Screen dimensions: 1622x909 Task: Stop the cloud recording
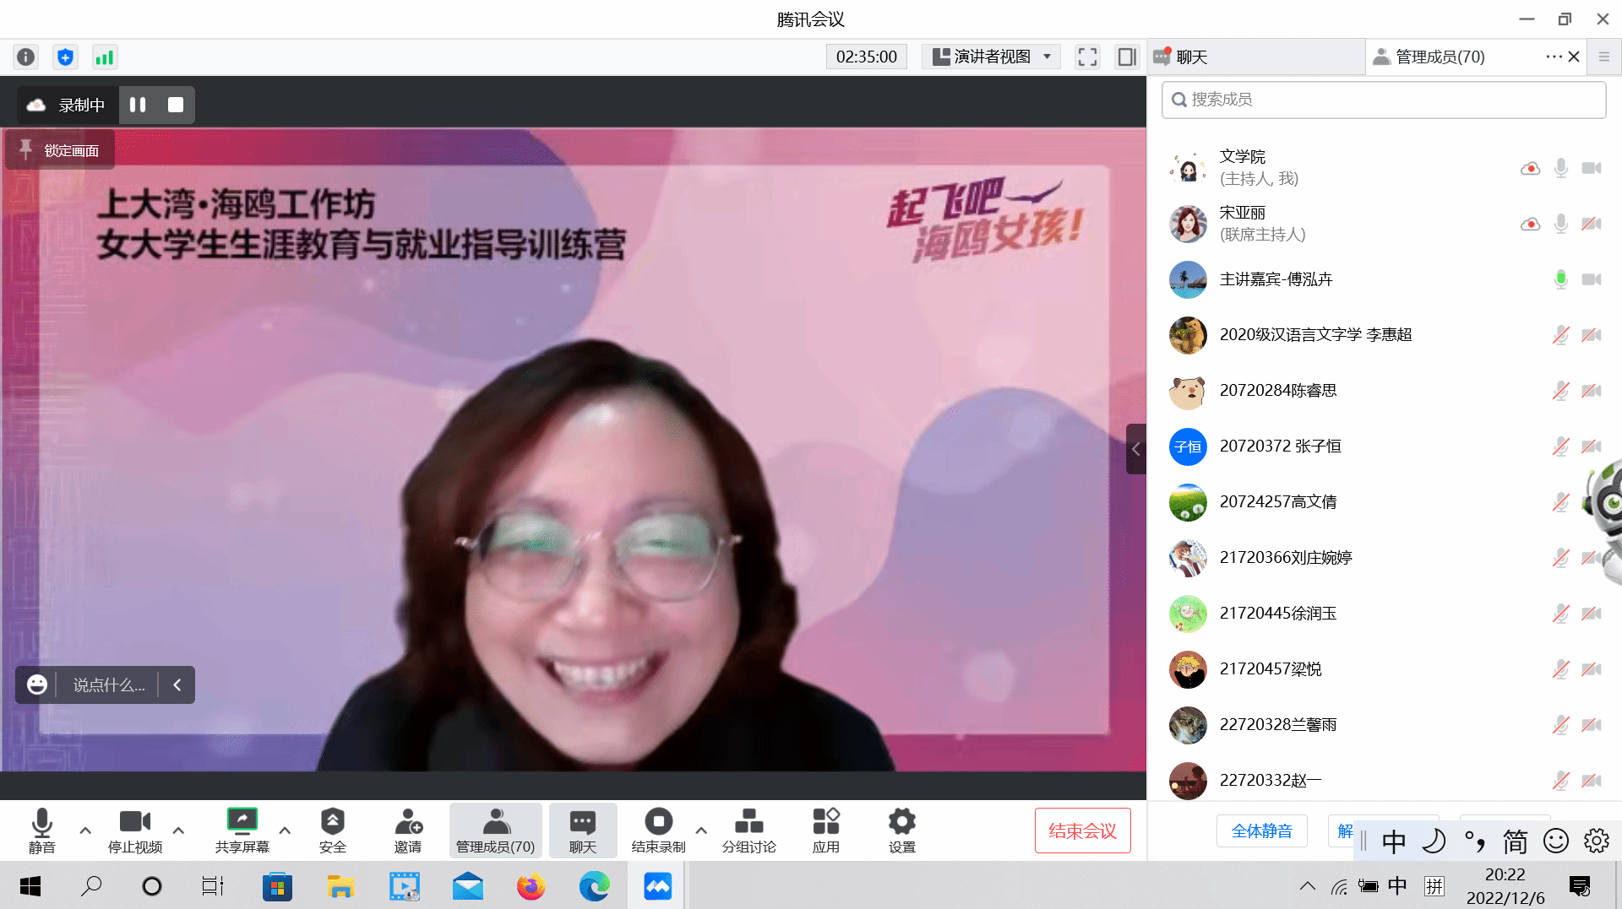176,105
